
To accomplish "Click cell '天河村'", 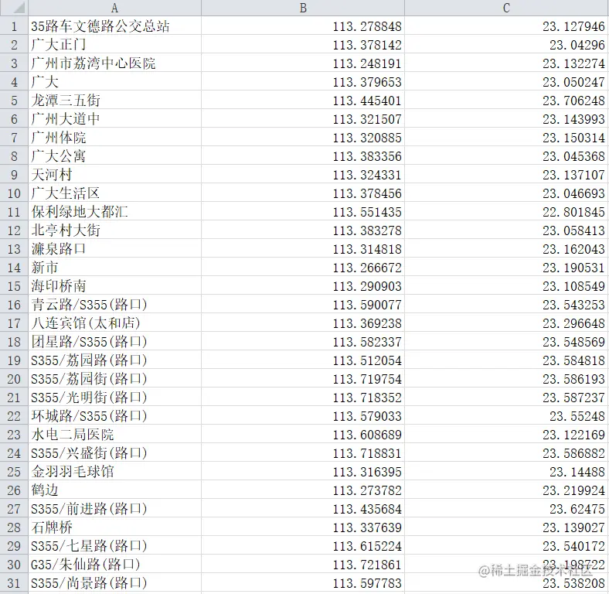I will (x=114, y=175).
